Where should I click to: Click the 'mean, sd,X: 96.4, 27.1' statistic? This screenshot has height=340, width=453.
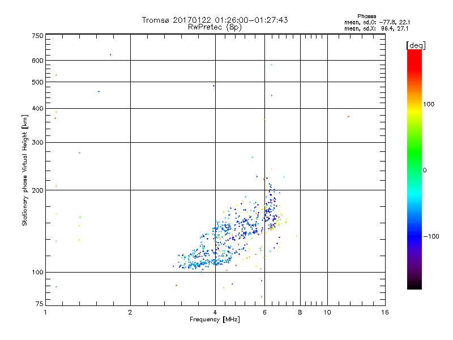click(376, 28)
